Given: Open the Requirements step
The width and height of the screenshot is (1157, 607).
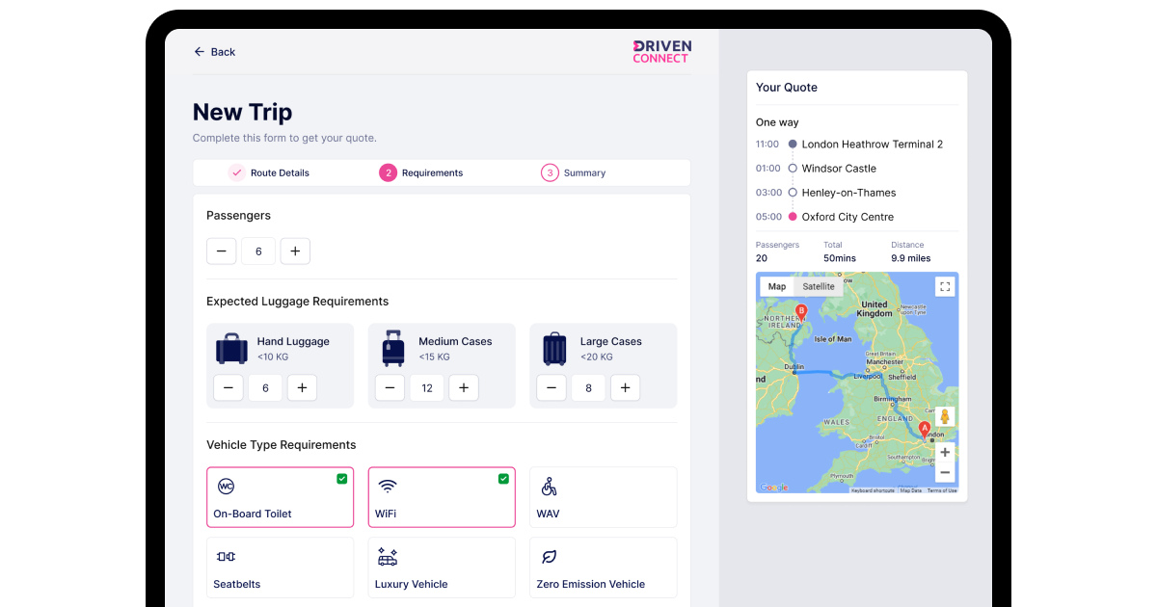Looking at the screenshot, I should pyautogui.click(x=421, y=173).
